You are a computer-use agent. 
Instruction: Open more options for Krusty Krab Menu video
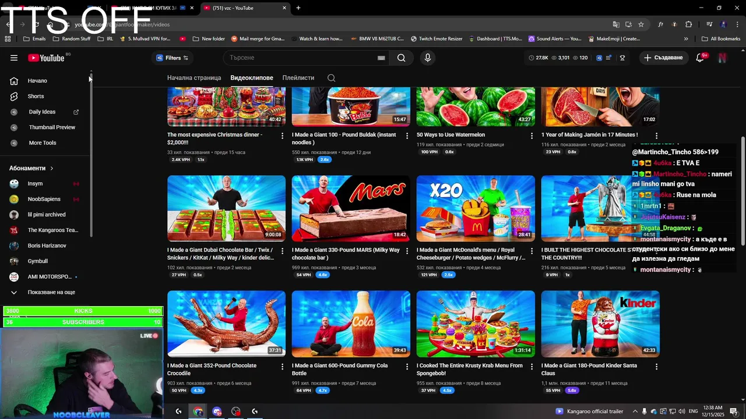532,367
